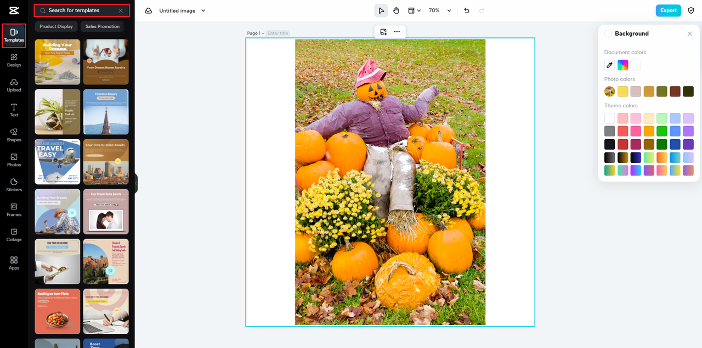Clear the template search with the X

(121, 10)
